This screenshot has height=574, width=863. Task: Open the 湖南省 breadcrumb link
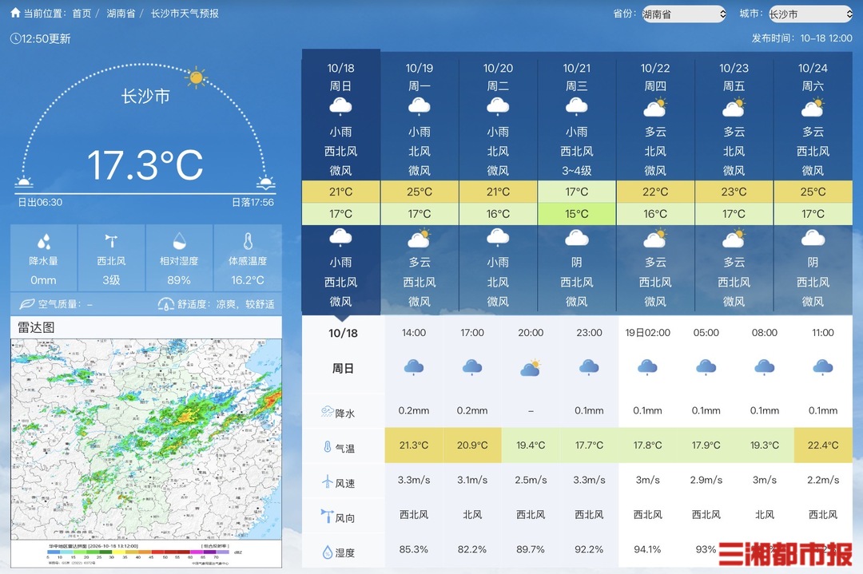pos(121,14)
